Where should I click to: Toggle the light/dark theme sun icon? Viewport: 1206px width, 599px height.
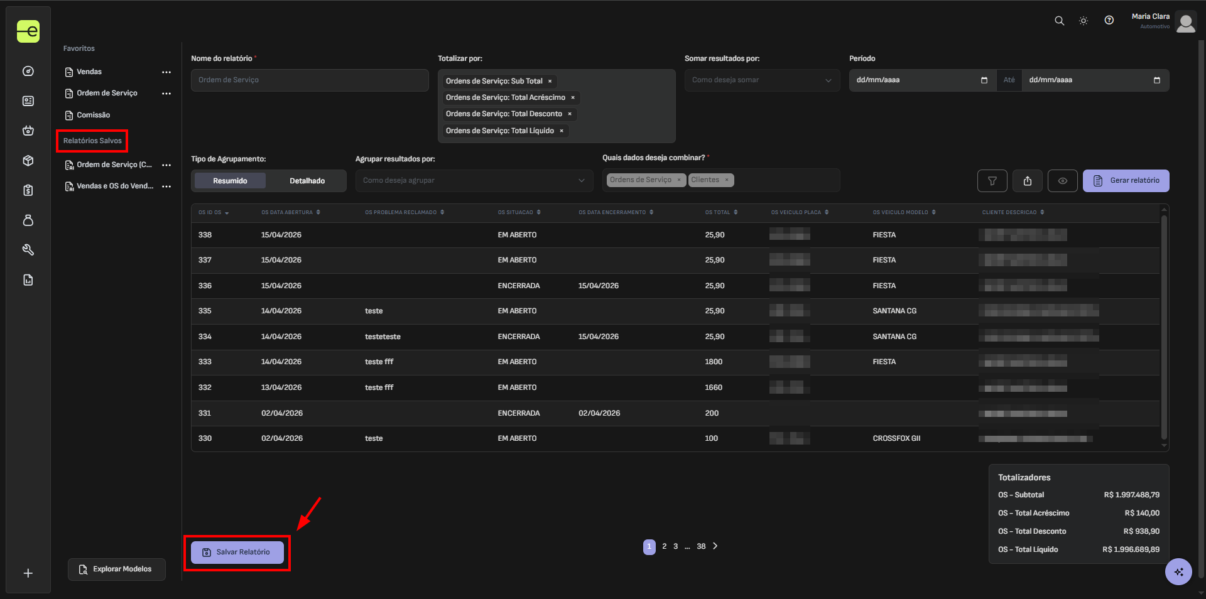click(1084, 21)
